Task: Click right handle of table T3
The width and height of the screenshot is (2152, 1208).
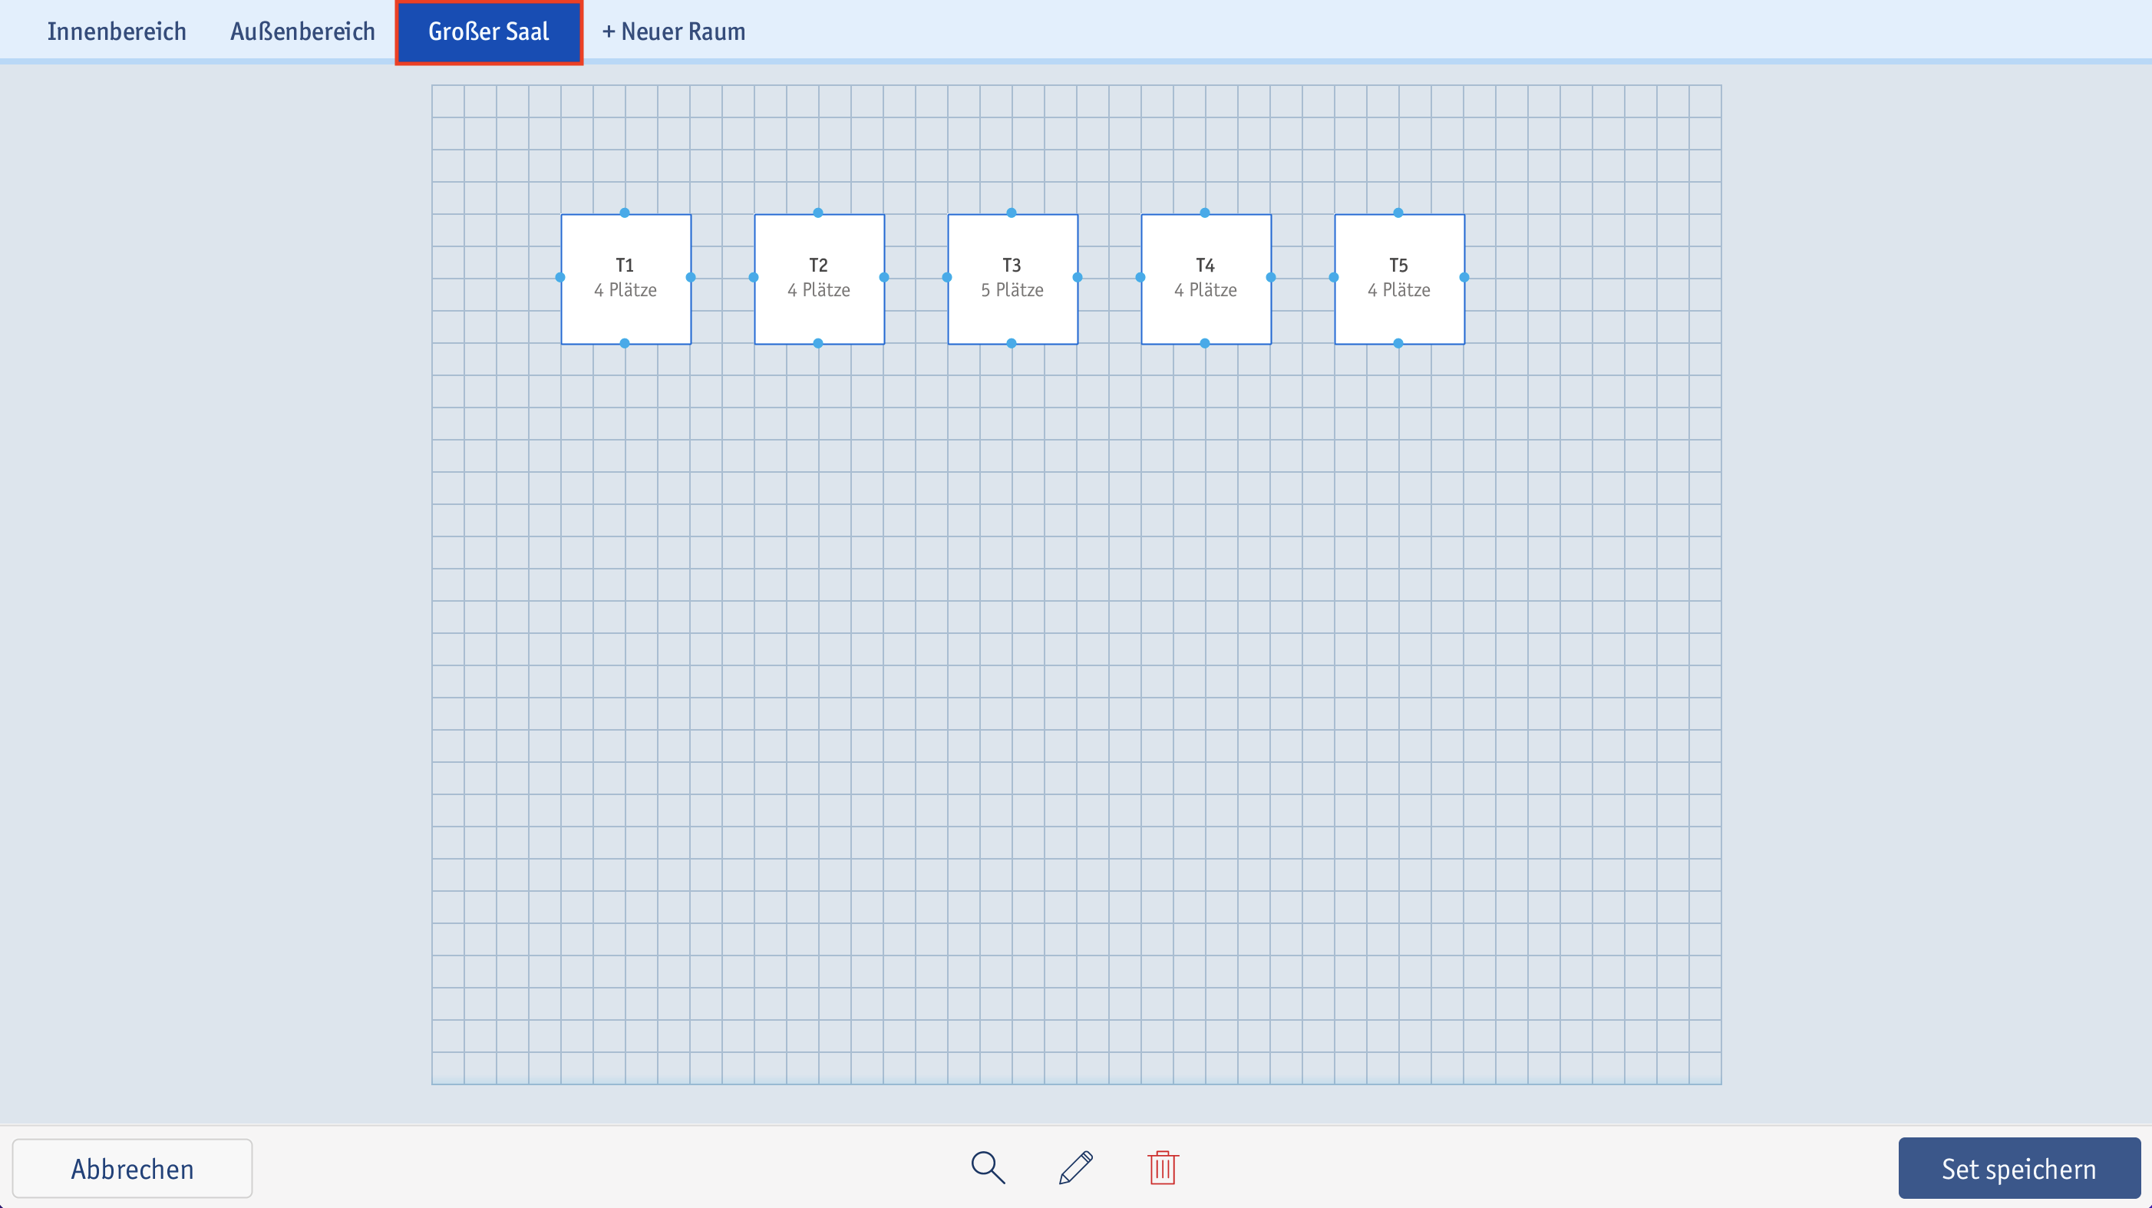Action: [x=1078, y=277]
